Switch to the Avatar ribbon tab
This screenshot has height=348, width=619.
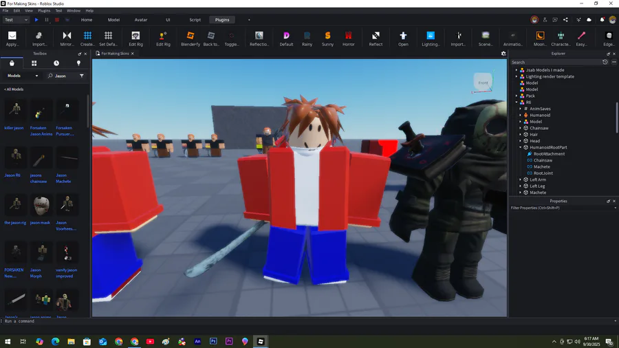click(141, 20)
